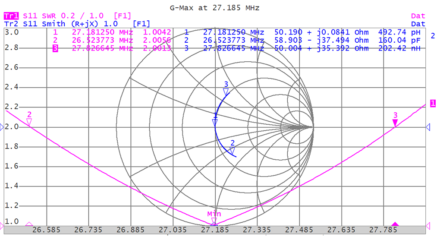Click the magenta triangle at bottom-left corner
440x240 pixels.
click(x=2, y=226)
